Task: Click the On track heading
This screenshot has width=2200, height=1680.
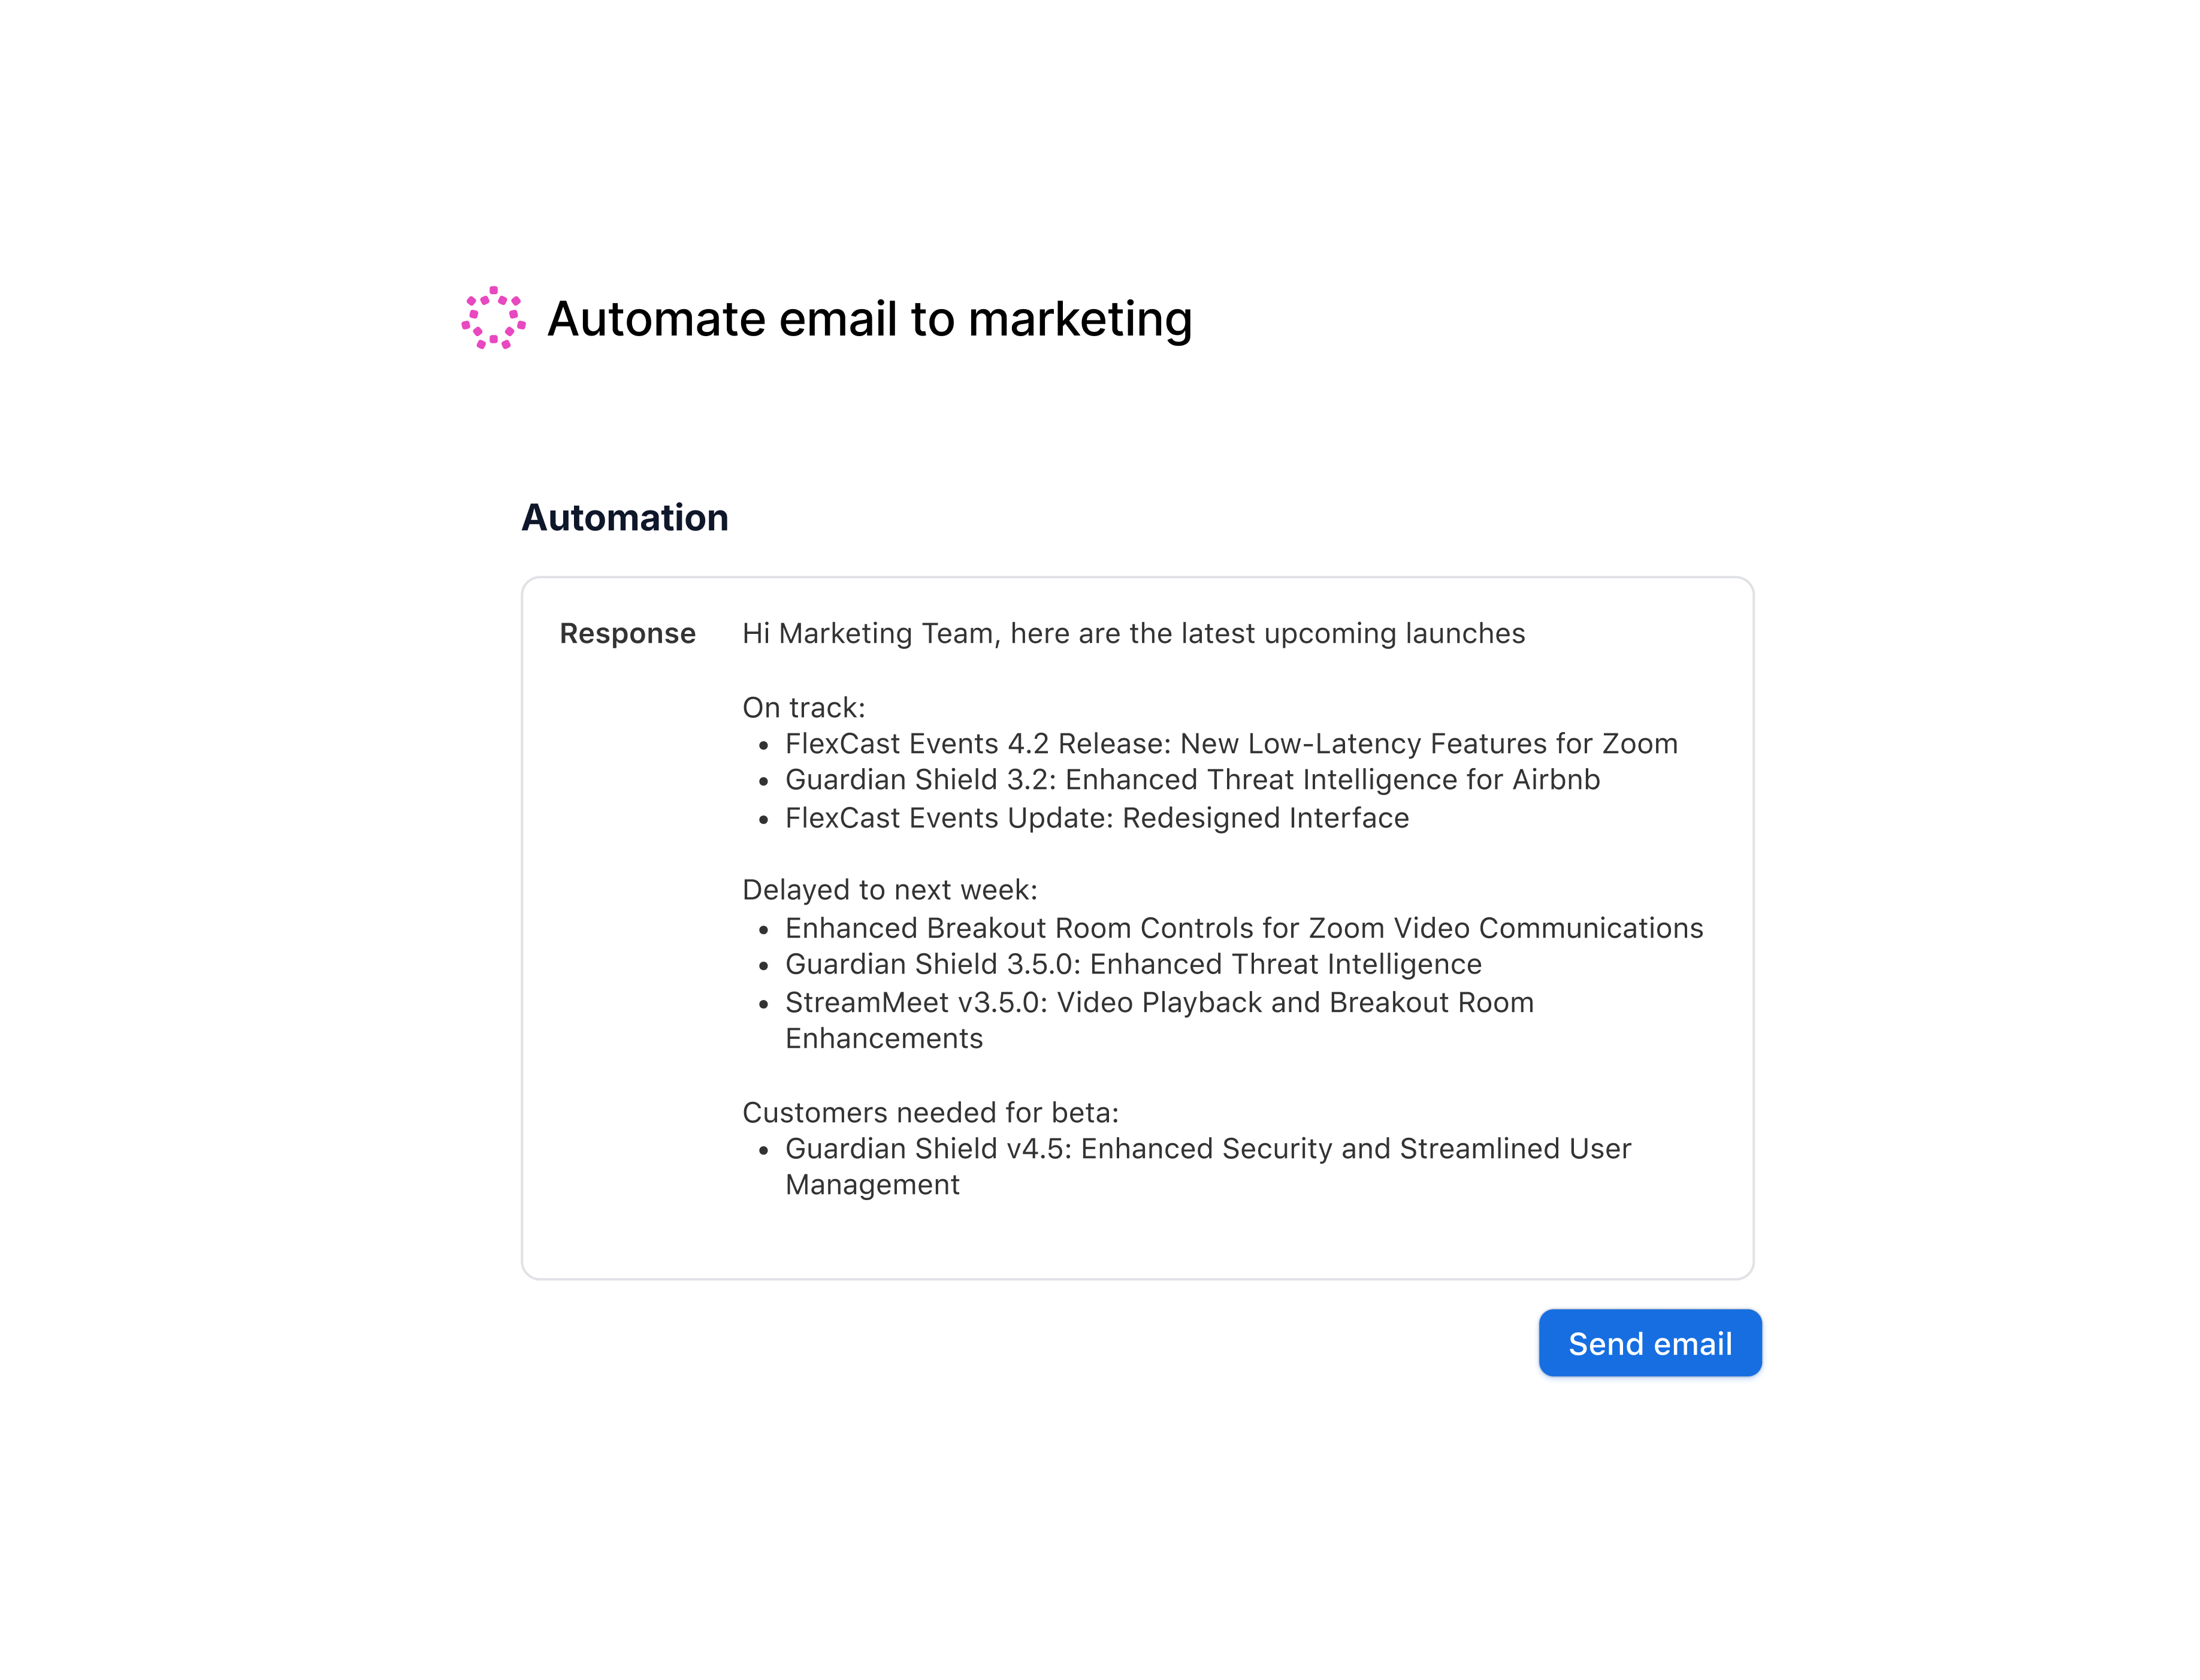Action: (x=803, y=707)
